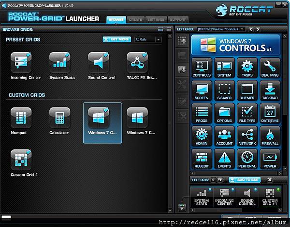Go to previous grid with left arrow

click(x=251, y=29)
